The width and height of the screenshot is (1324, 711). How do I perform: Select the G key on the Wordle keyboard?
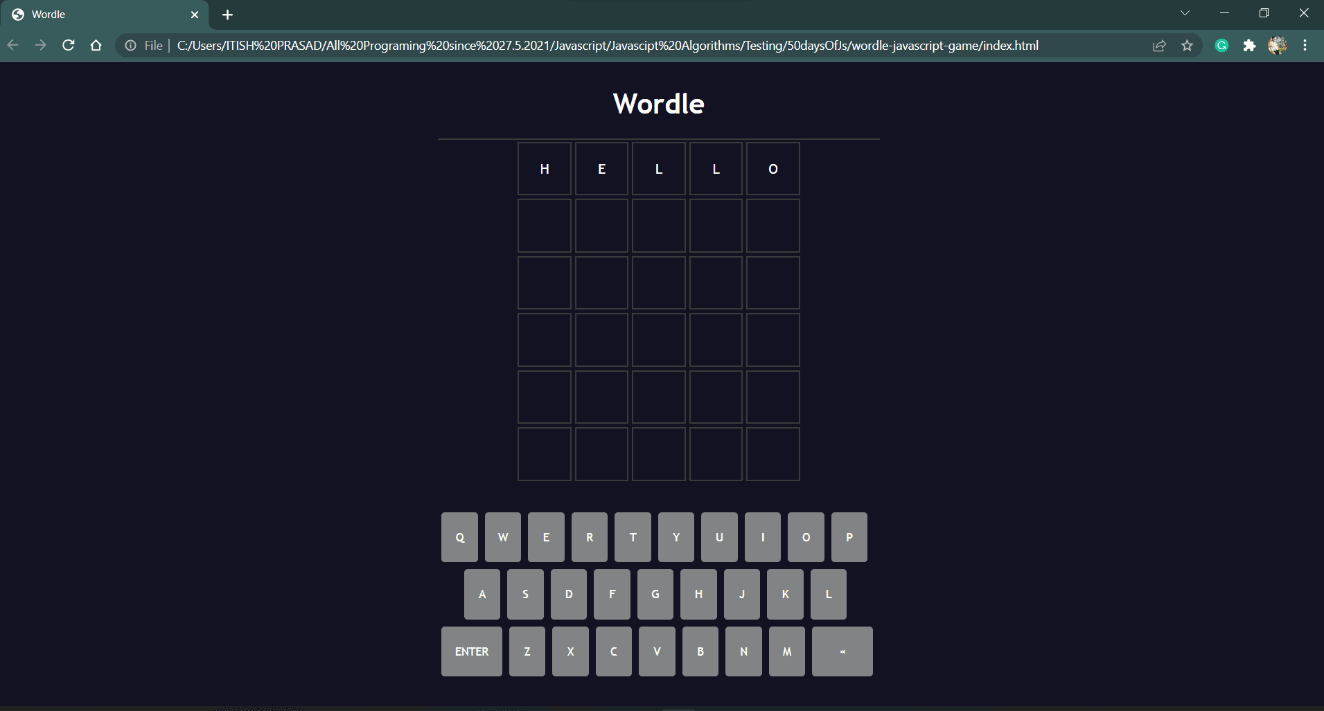(655, 594)
